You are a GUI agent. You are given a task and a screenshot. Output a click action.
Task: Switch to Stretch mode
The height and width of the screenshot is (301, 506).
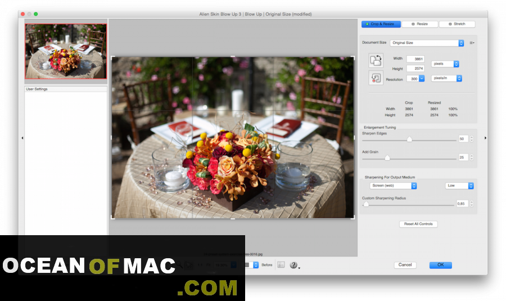click(x=457, y=24)
